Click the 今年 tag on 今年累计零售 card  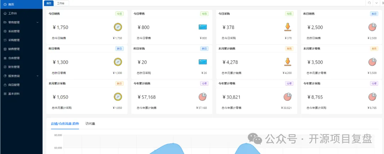click(x=289, y=84)
